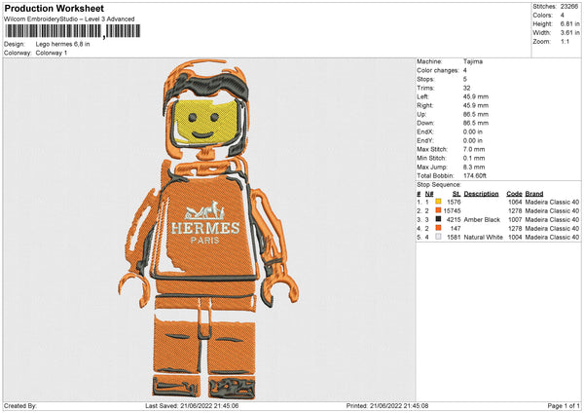Click the 'Natural White' description

[x=484, y=237]
